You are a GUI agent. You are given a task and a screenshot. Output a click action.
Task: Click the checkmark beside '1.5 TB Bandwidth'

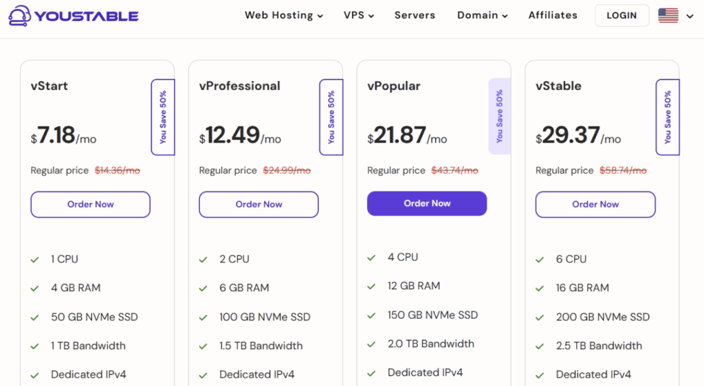pos(203,346)
